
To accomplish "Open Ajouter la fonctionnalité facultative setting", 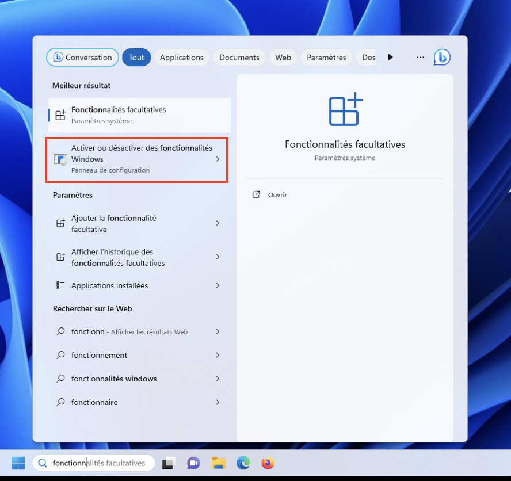I will pos(139,224).
